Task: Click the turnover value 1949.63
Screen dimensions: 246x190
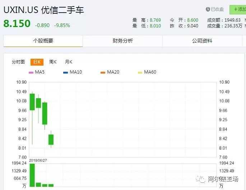Action: click(232, 20)
